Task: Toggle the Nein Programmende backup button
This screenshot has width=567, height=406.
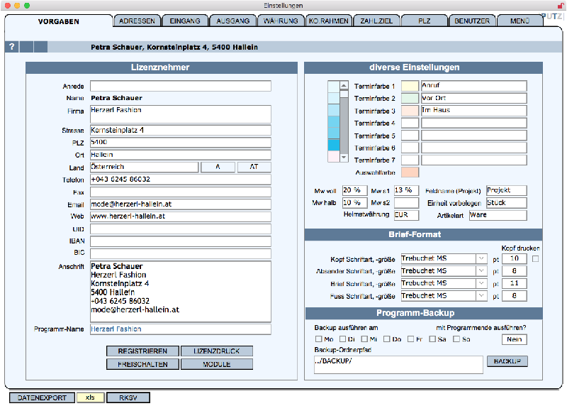Action: pyautogui.click(x=515, y=339)
